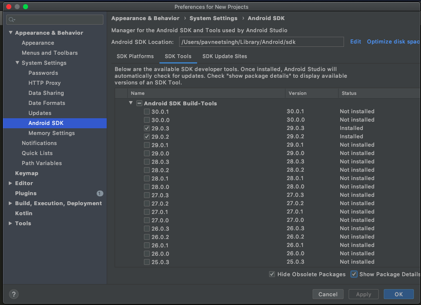
Task: Open Menus and Toolbars settings
Action: click(50, 53)
